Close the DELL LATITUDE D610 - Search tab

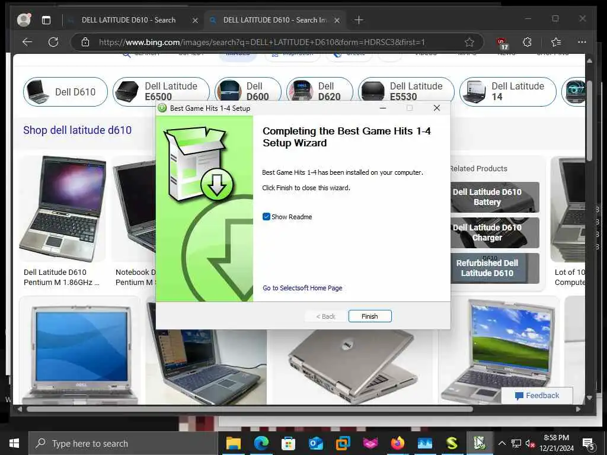point(195,21)
